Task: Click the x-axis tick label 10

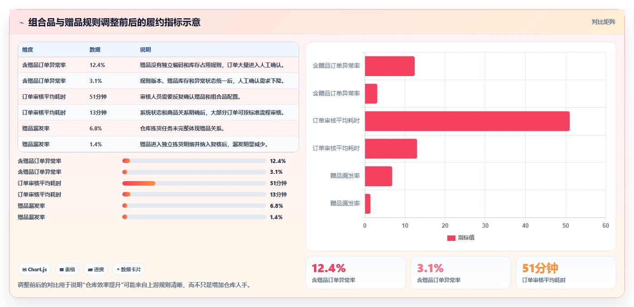Action: (405, 225)
